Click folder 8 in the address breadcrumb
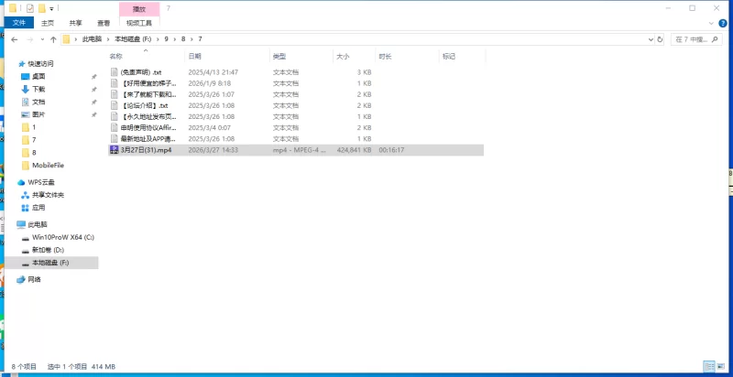Viewport: 733px width, 377px height. (183, 39)
